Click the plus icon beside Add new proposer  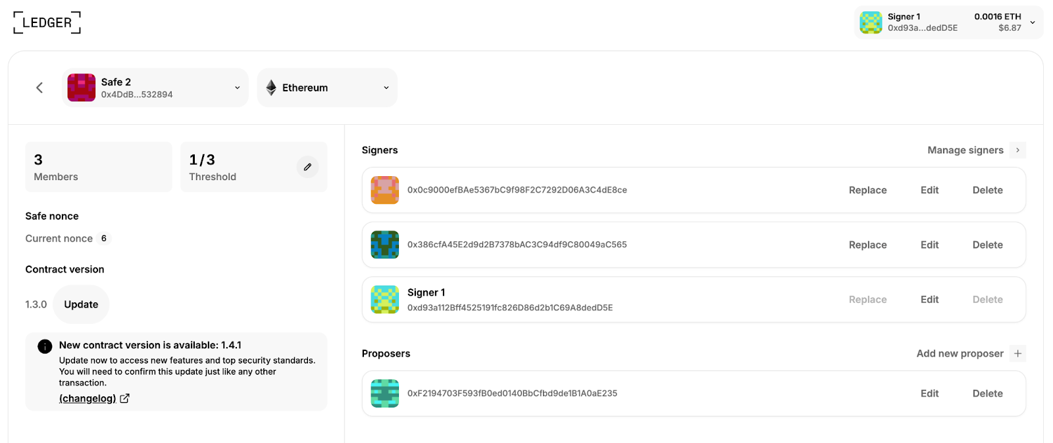(1017, 354)
